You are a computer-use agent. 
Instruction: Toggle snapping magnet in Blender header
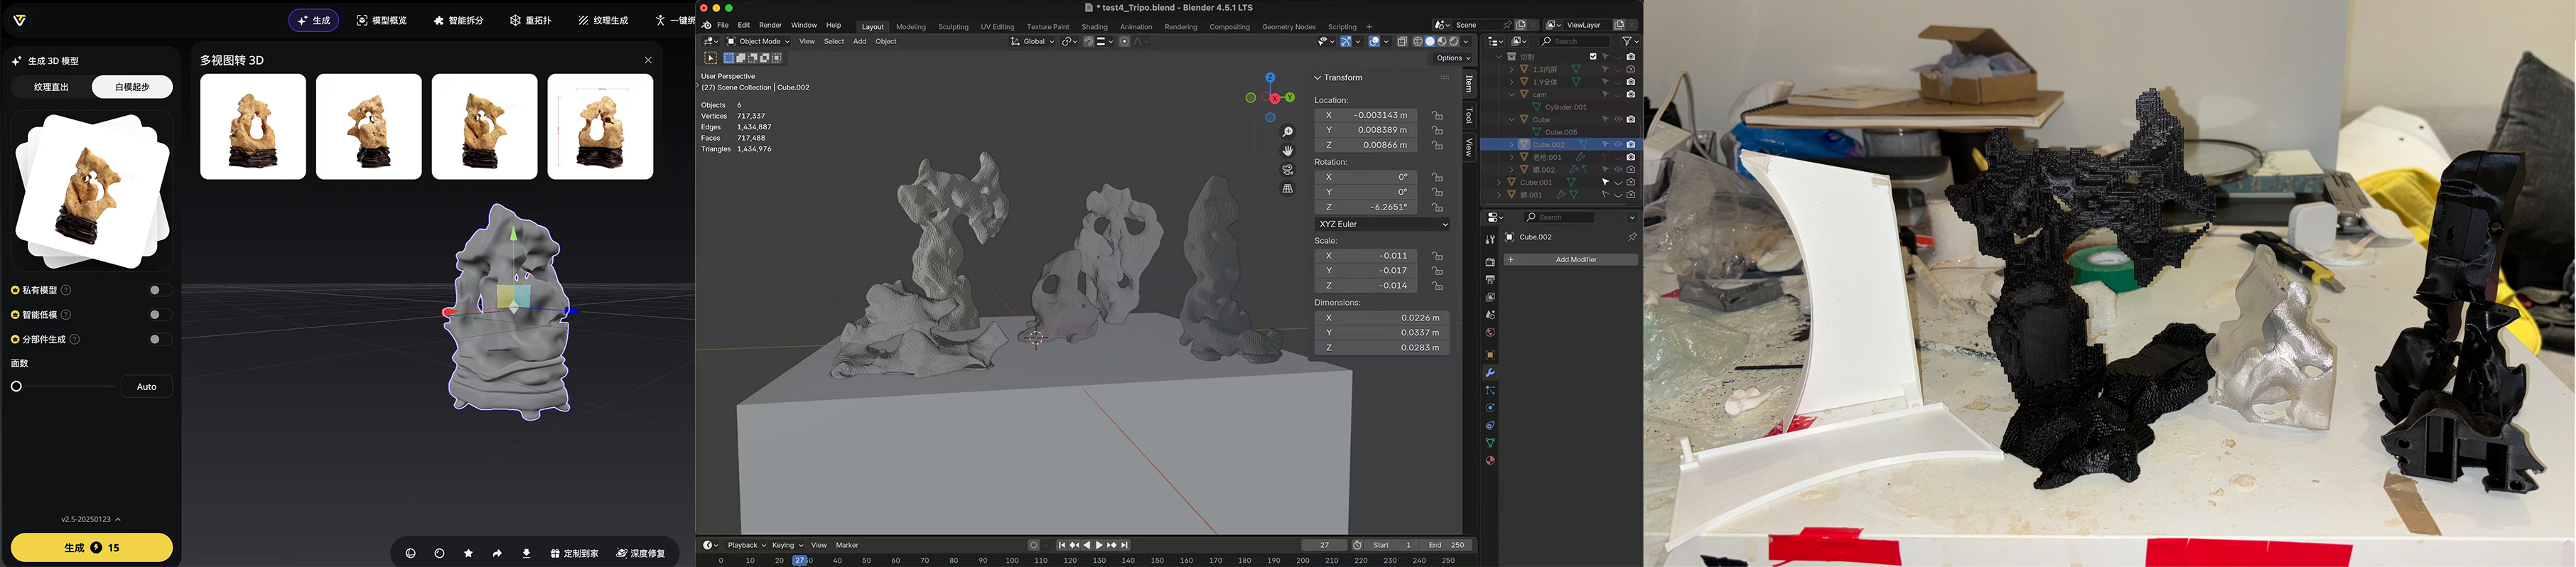1089,41
